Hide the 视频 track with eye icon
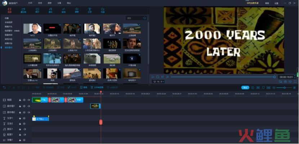This screenshot has height=144, width=299. [x=24, y=100]
